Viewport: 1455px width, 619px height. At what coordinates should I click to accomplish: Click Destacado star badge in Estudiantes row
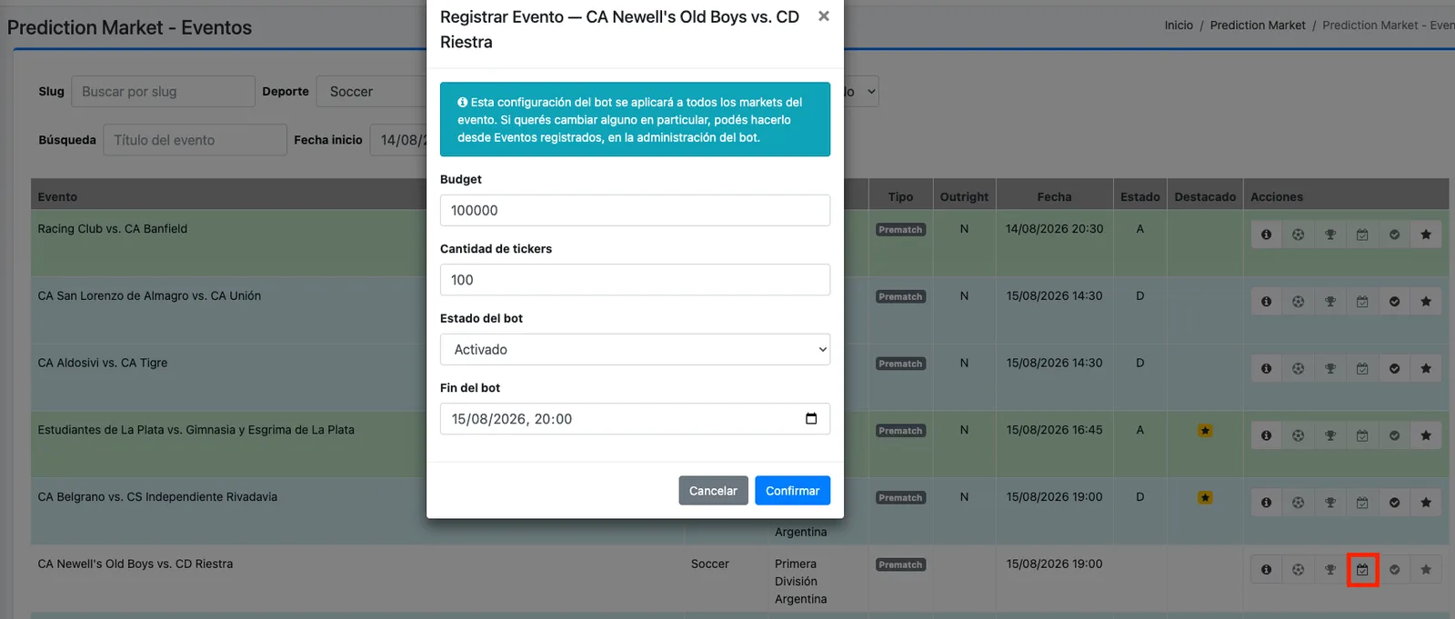click(x=1205, y=431)
